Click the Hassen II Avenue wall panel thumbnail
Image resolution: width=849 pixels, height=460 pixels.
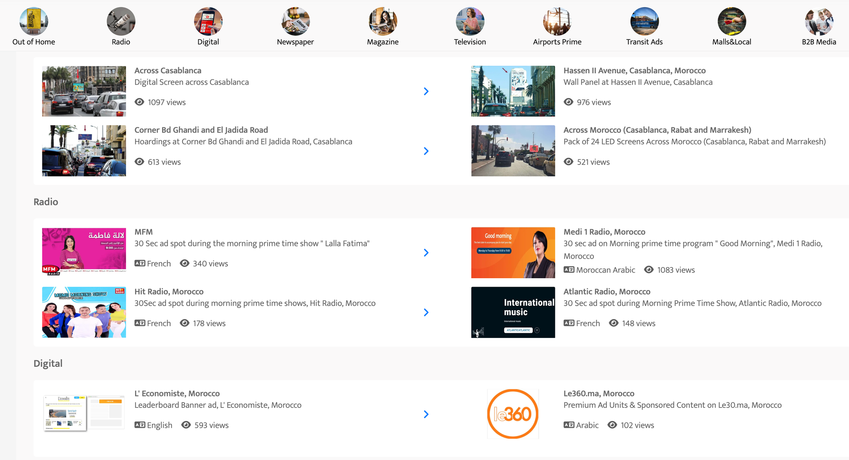(x=513, y=91)
